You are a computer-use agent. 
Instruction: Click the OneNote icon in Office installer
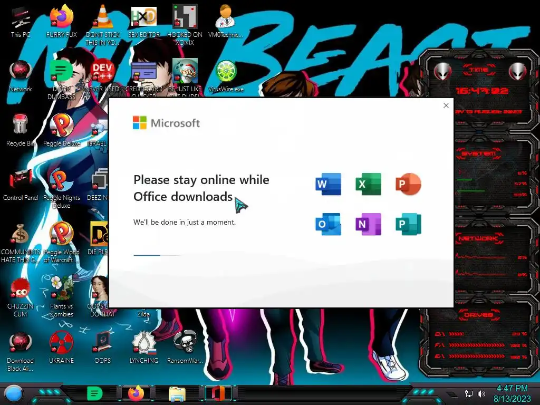[368, 224]
